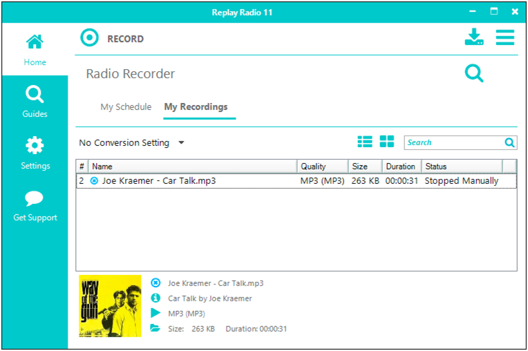Minimize the Replay Radio 11 window
The height and width of the screenshot is (351, 528).
pos(473,12)
